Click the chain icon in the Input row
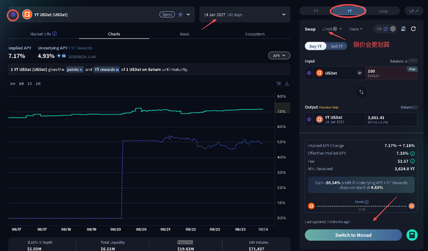Image resolution: width=428 pixels, height=251 pixels. 309,73
